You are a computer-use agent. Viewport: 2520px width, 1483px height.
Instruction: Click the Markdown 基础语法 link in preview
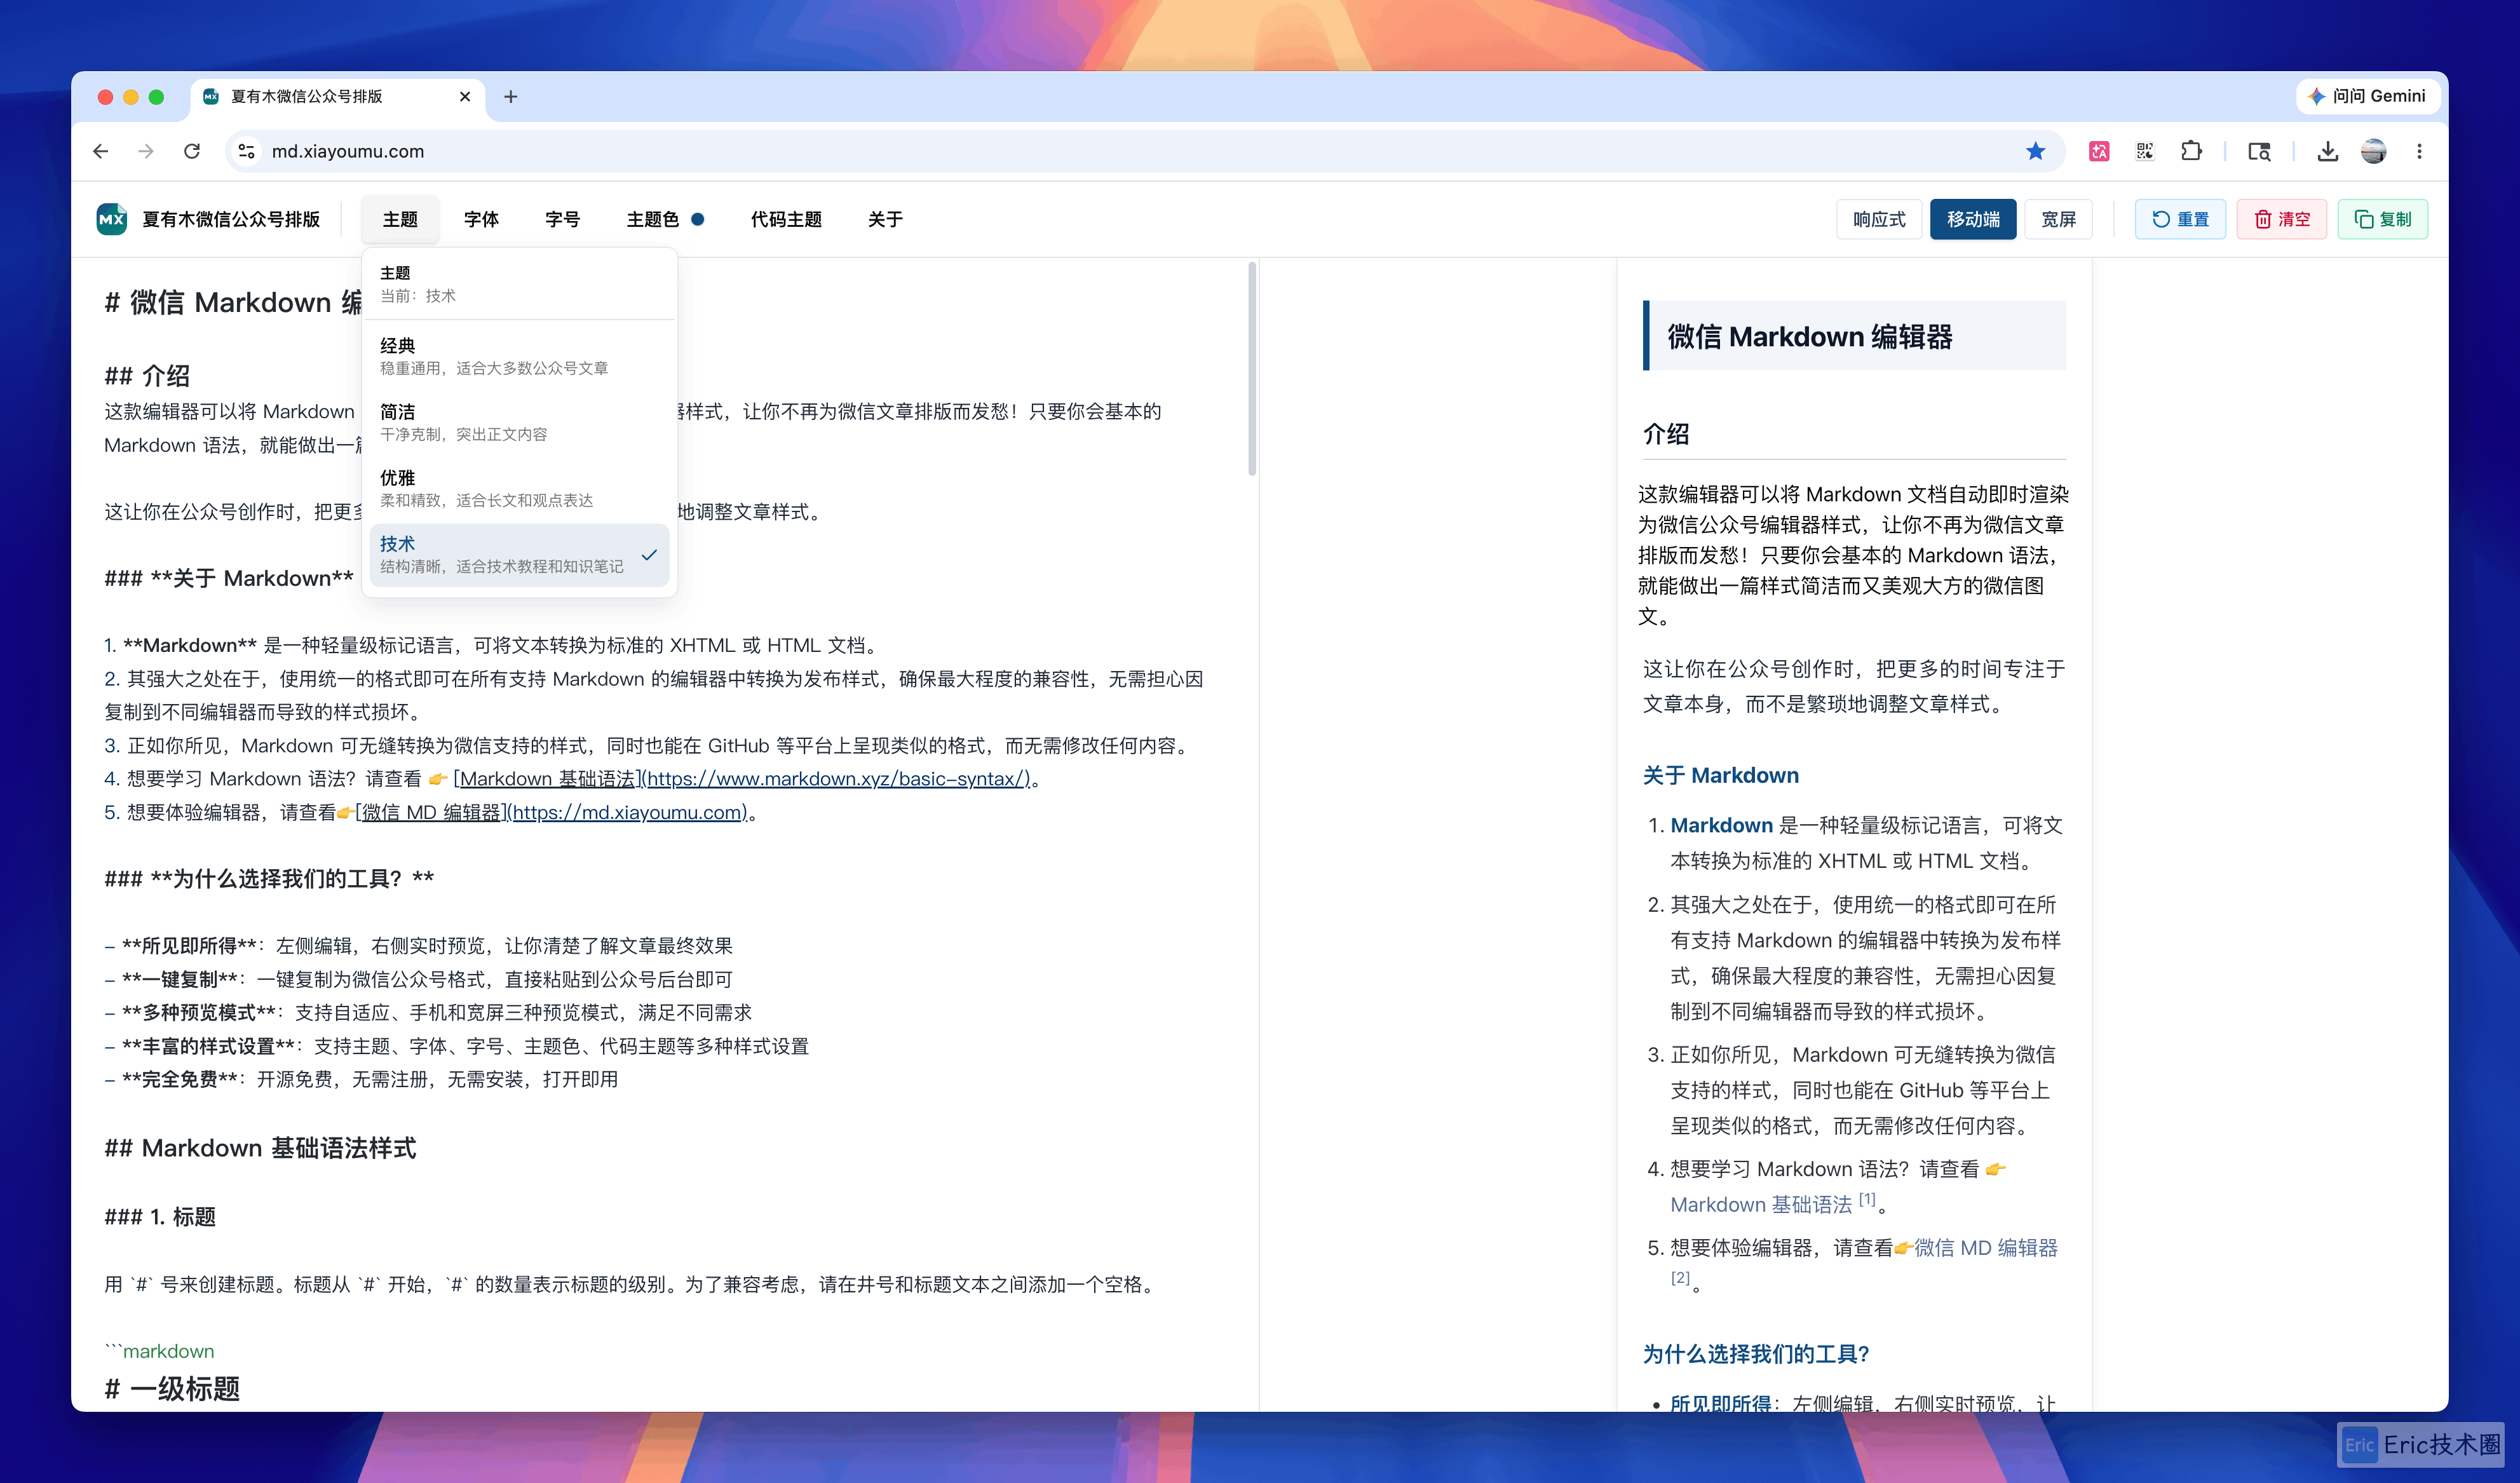click(1761, 1204)
